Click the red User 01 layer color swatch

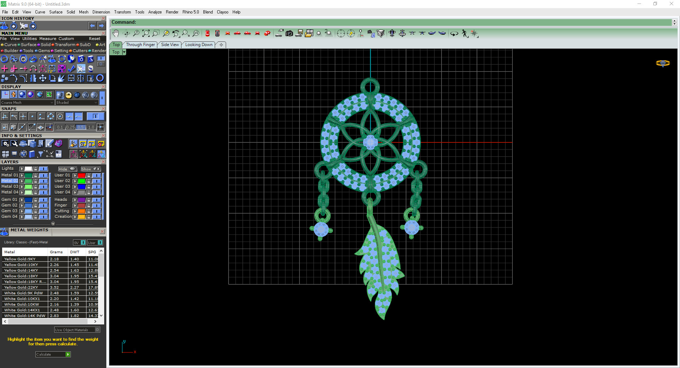pyautogui.click(x=82, y=175)
